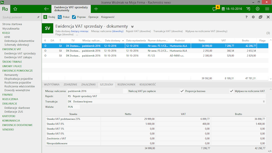Toggle Proporcja bazowa checkbox

(x=182, y=91)
